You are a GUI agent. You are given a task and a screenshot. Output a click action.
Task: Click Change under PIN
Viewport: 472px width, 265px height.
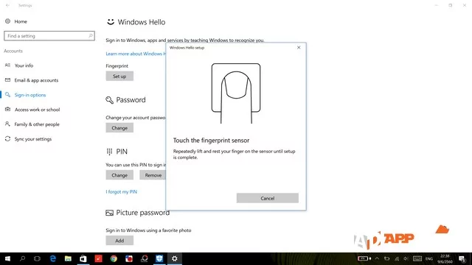coord(119,175)
